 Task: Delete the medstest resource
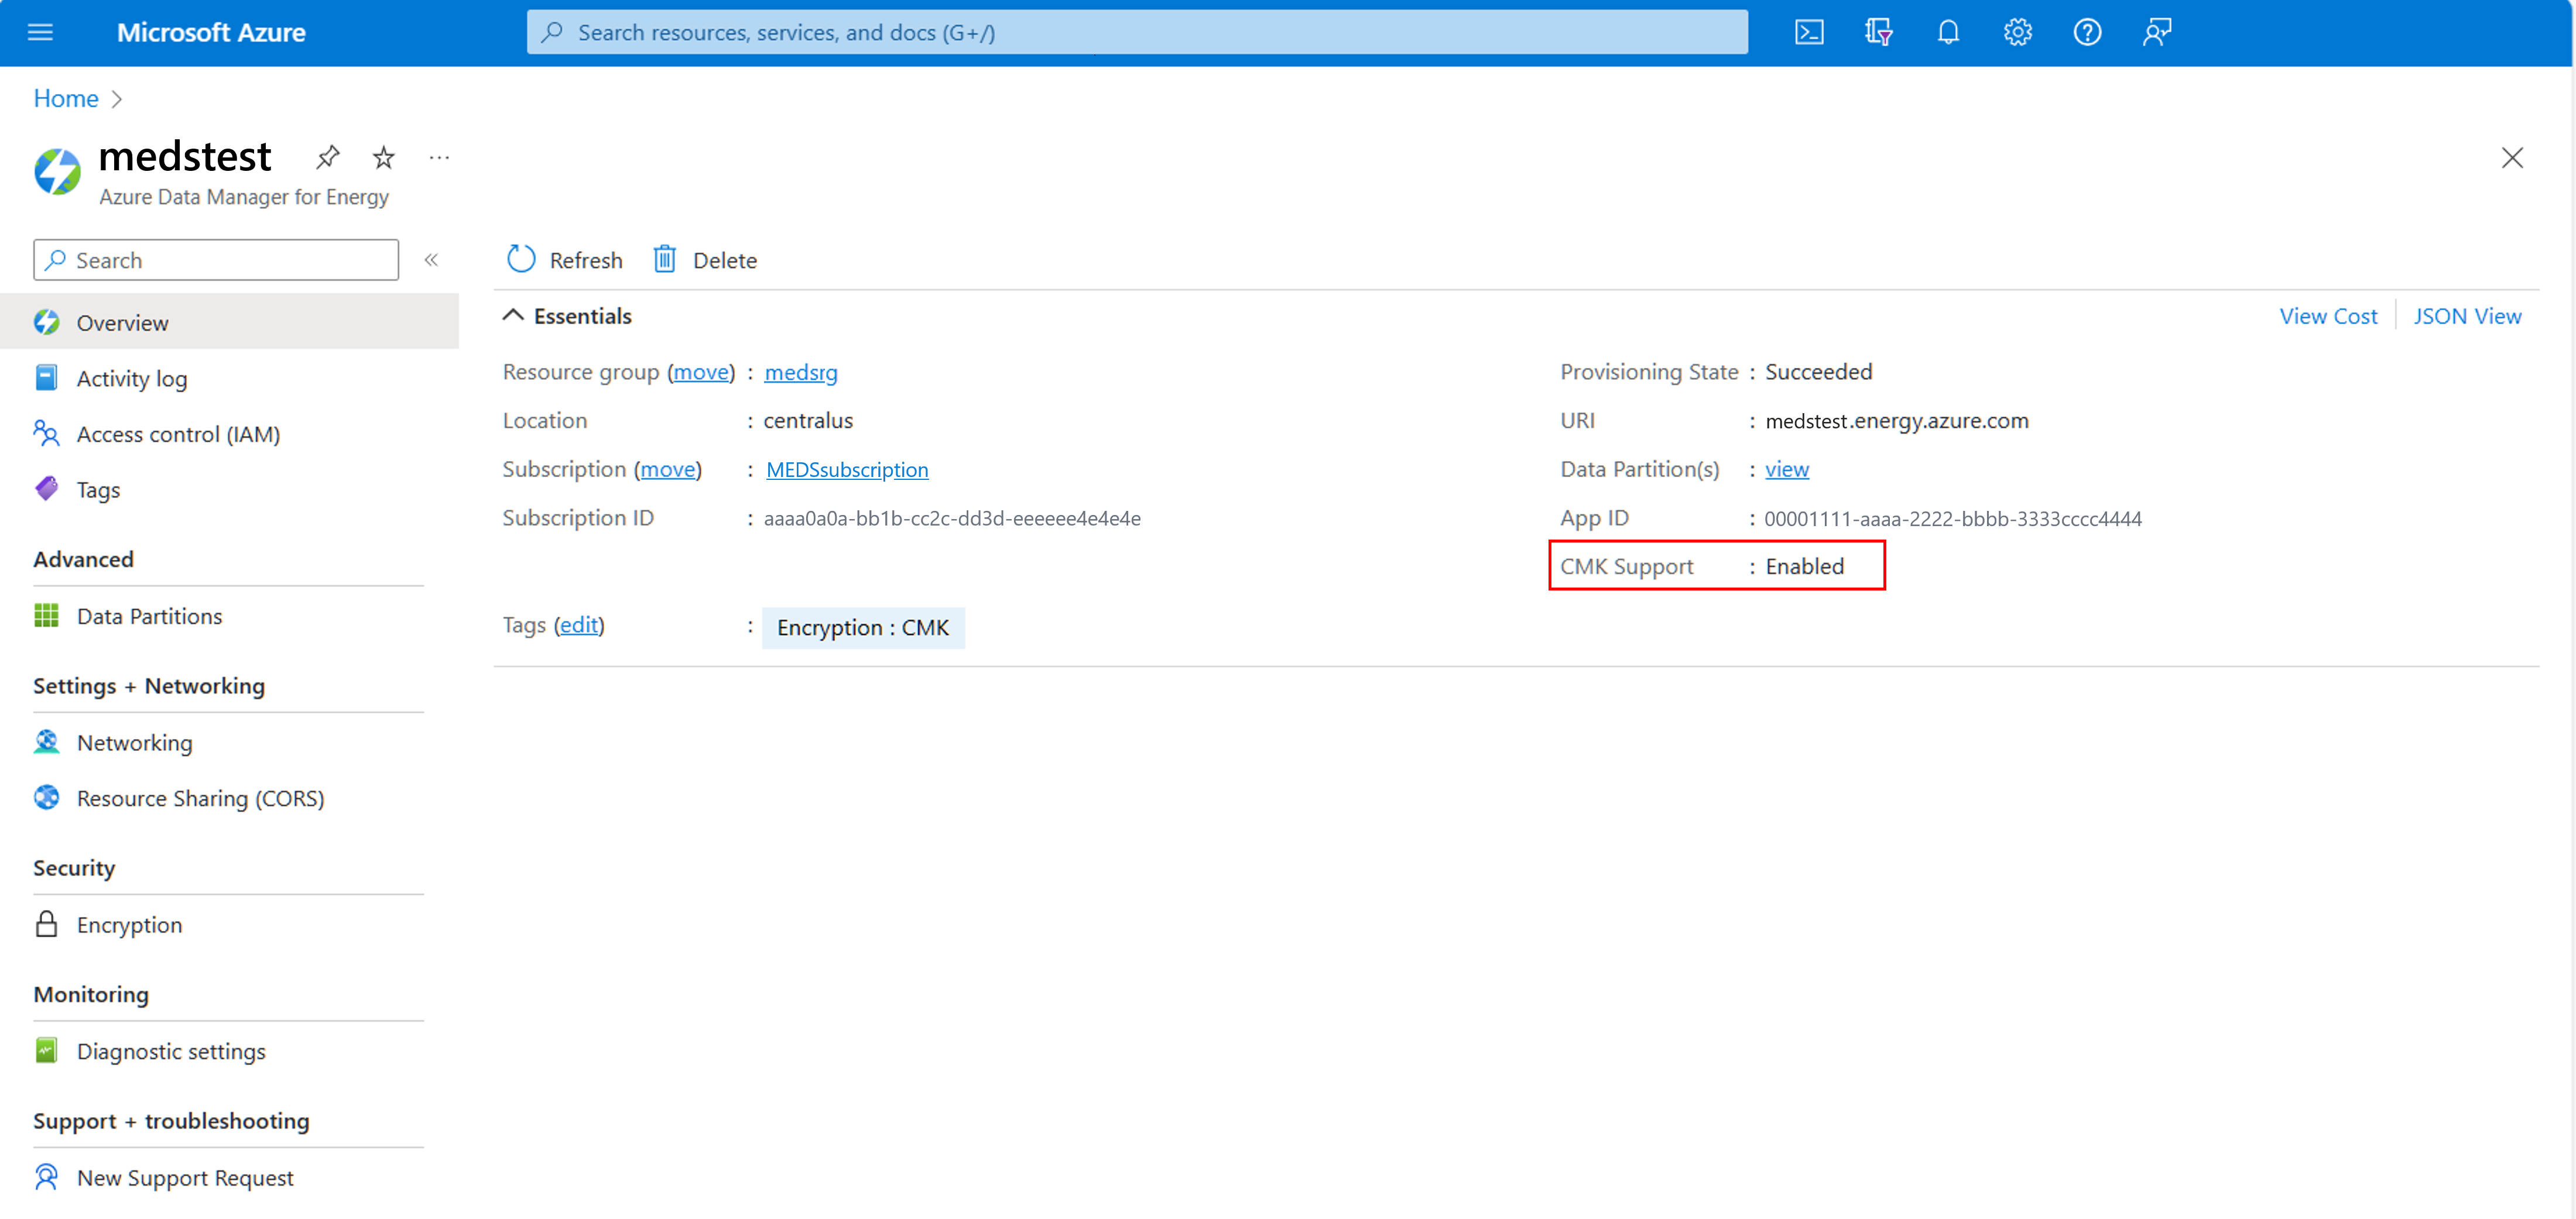tap(704, 259)
